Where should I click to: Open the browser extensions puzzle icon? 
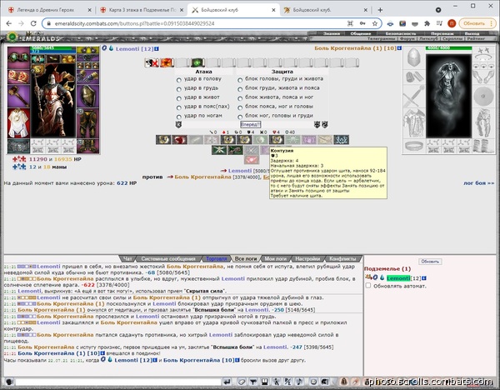[x=427, y=23]
